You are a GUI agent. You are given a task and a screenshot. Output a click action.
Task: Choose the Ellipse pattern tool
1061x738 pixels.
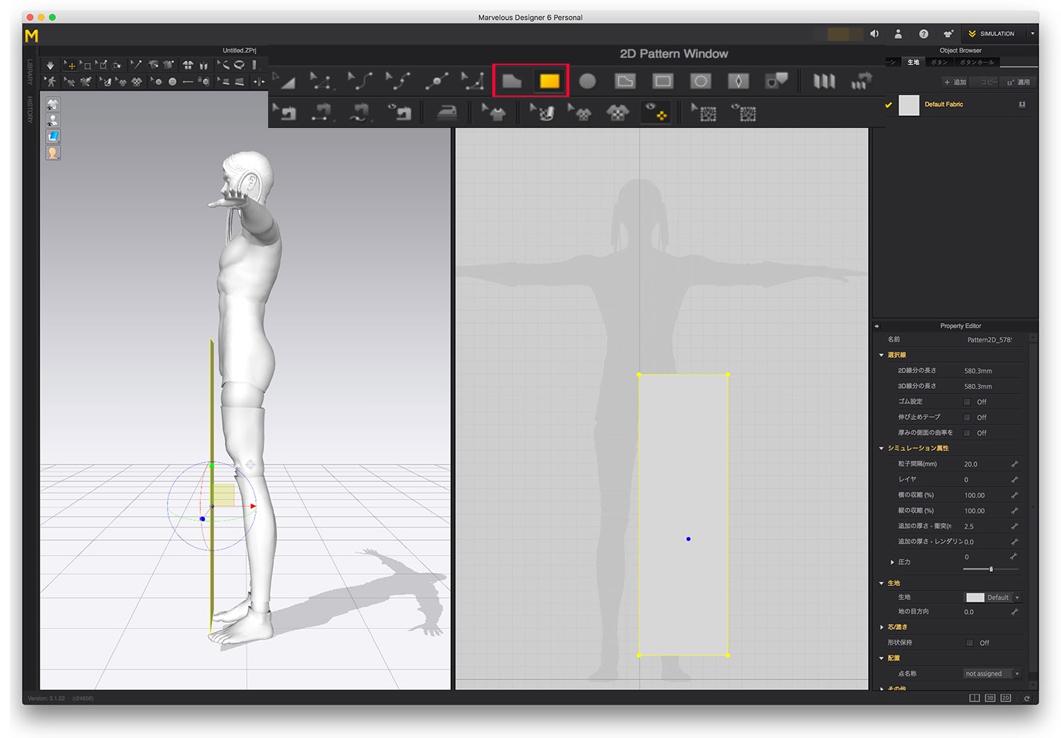(x=587, y=81)
